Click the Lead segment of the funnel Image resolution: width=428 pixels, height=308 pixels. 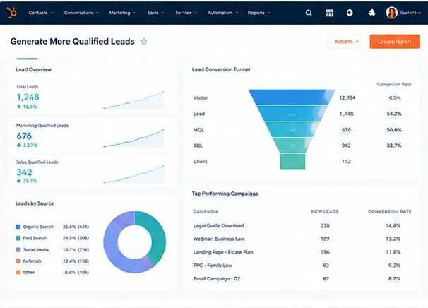pyautogui.click(x=292, y=114)
